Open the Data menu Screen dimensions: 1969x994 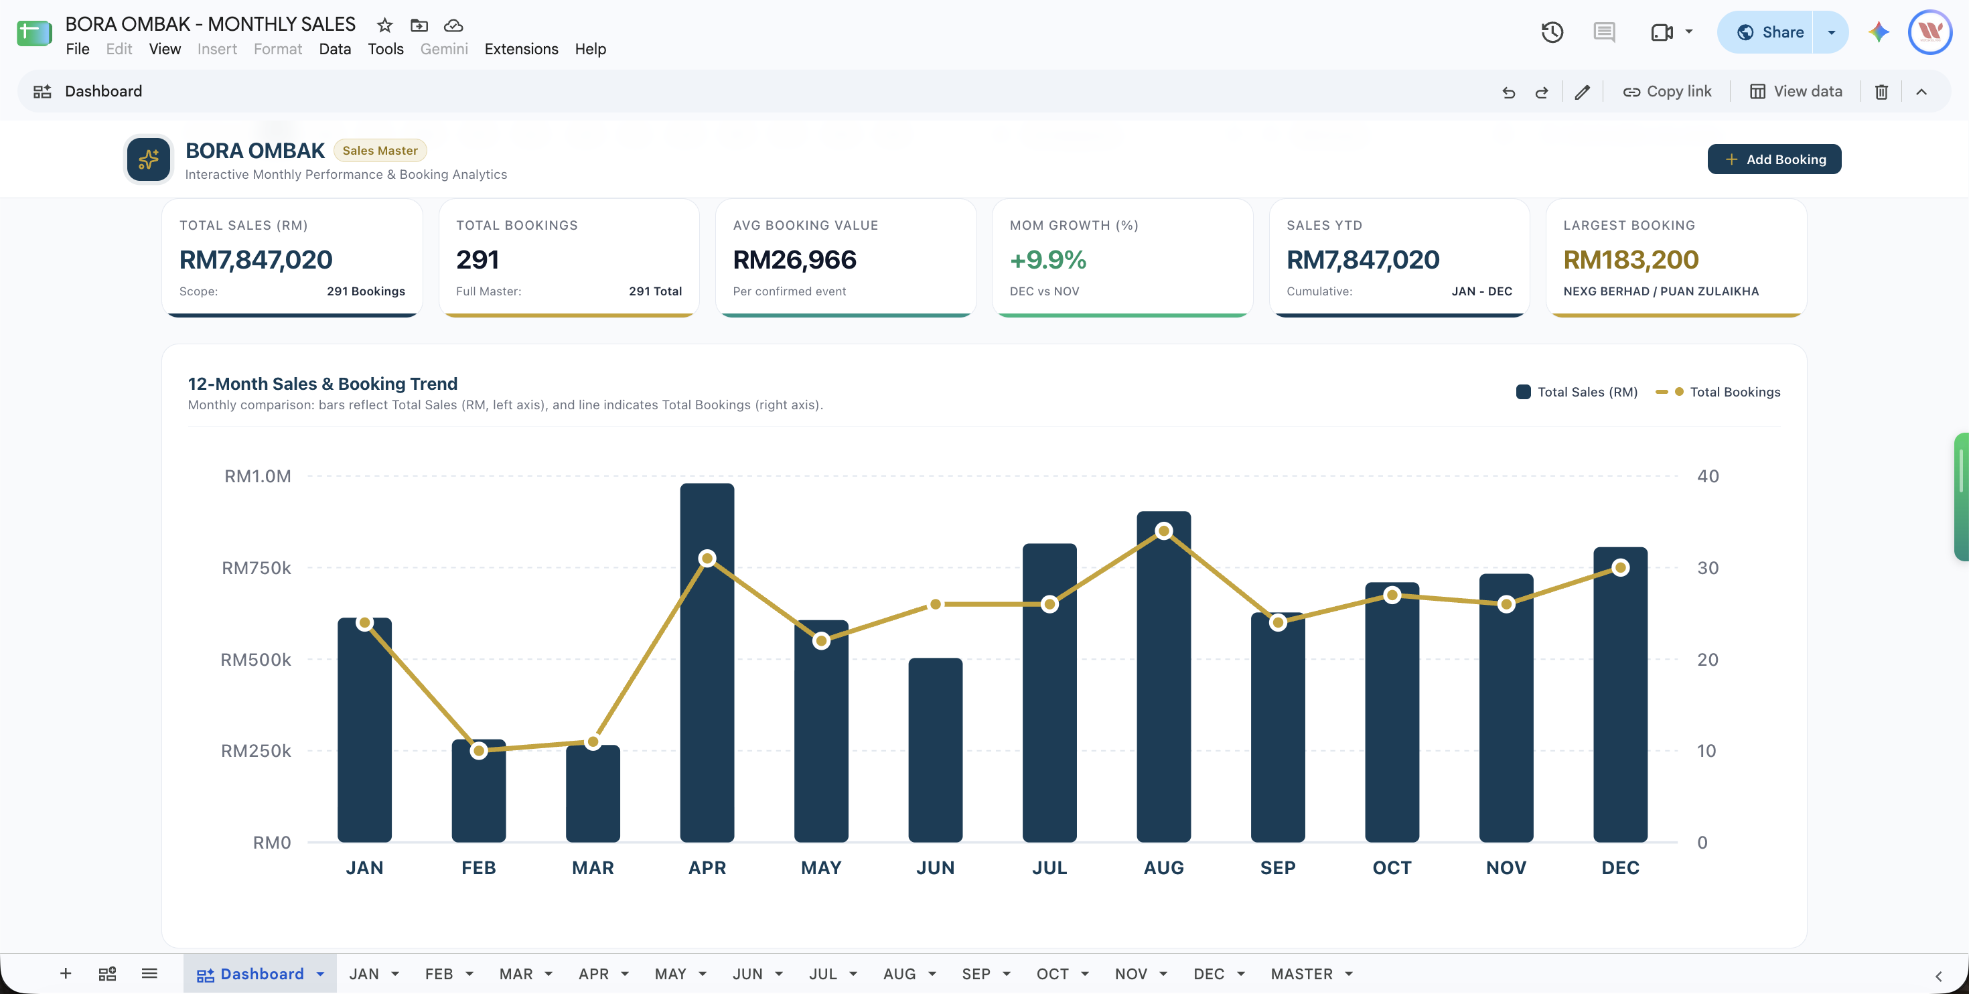[335, 49]
